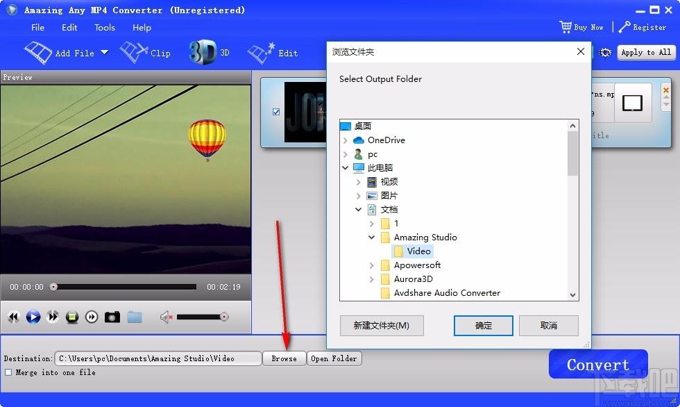
Task: Collapse the Amazing Studio node
Action: tap(372, 238)
